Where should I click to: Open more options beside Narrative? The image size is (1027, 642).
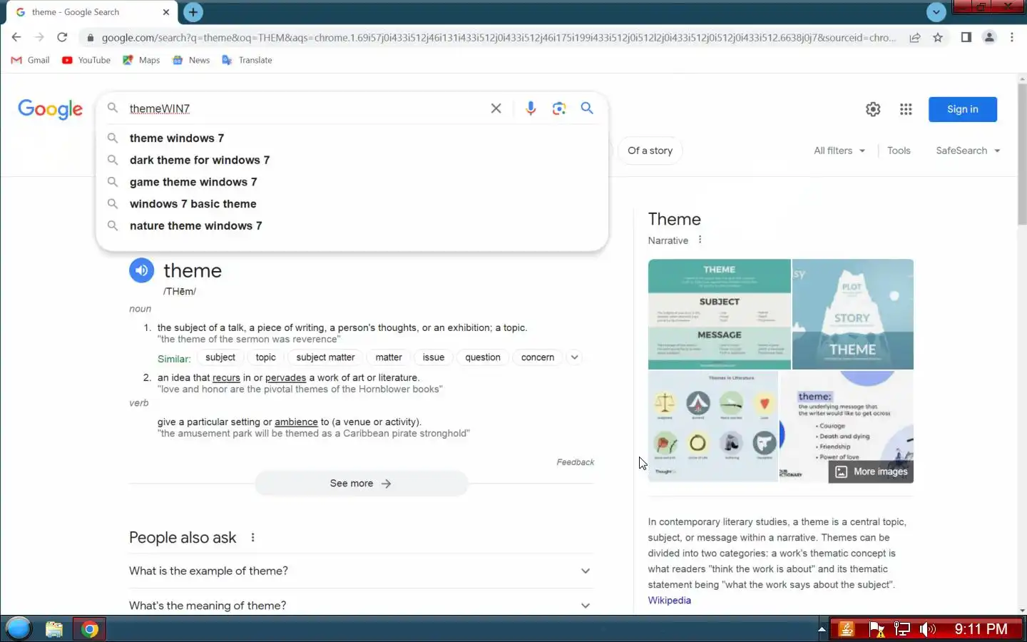click(700, 240)
